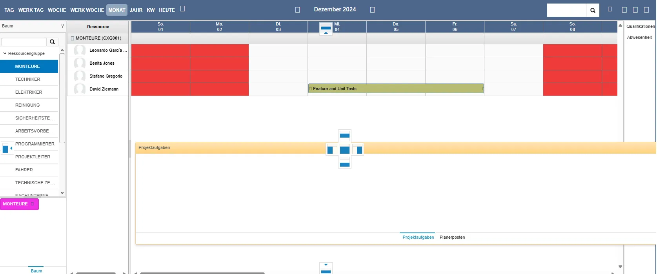
Task: Select TECHNIKER in the resource group tree
Action: point(27,79)
